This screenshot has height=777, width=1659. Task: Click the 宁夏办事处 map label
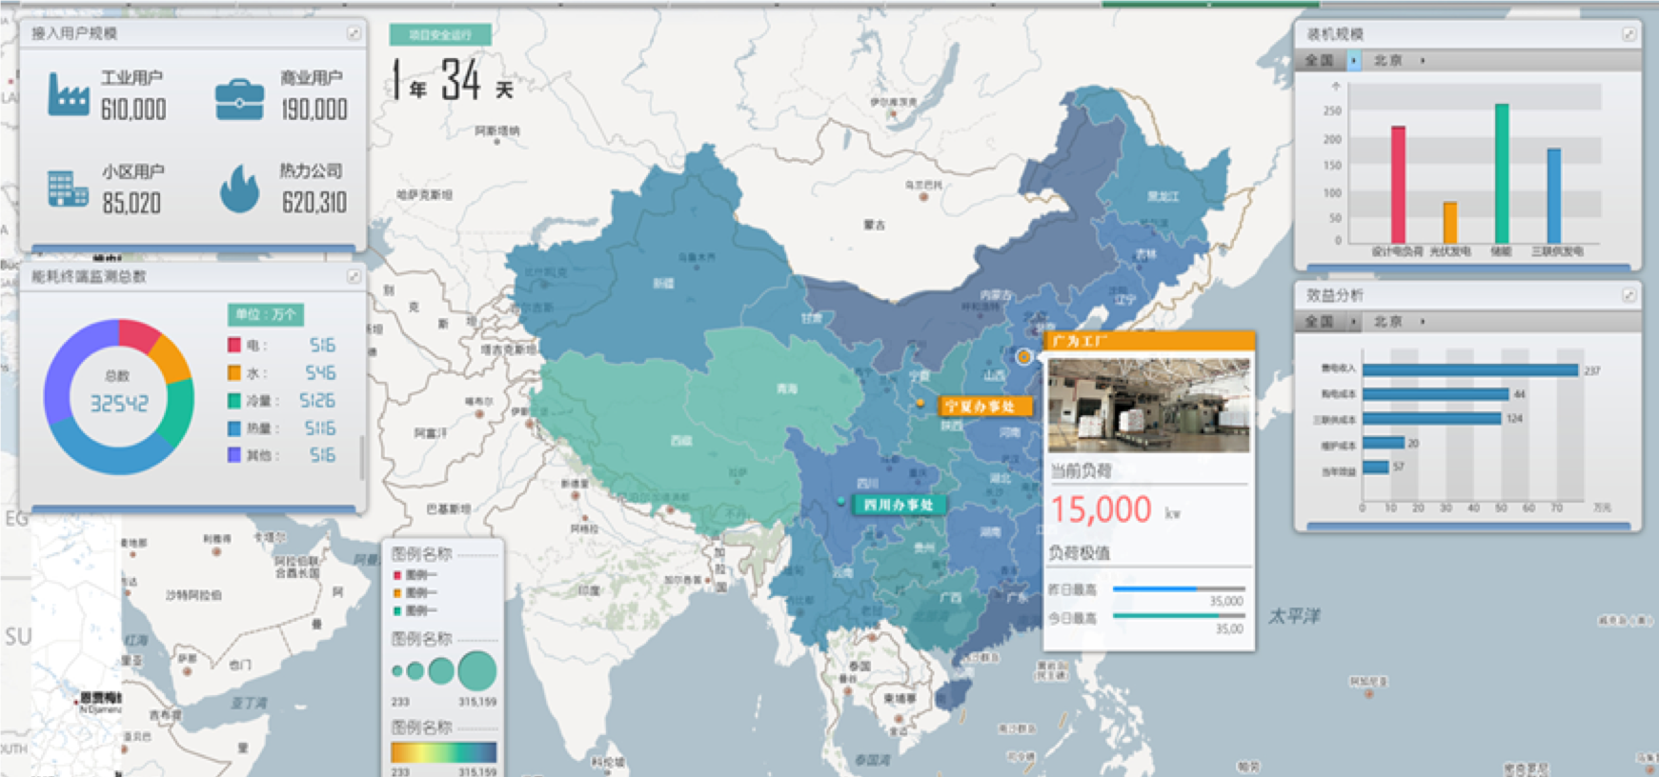pyautogui.click(x=981, y=407)
